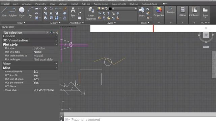Pick the Scale tool
The image size is (216, 121).
(x=51, y=18)
